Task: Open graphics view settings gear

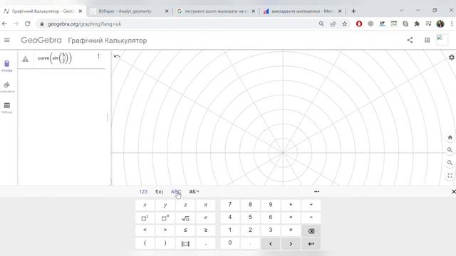Action: click(451, 58)
